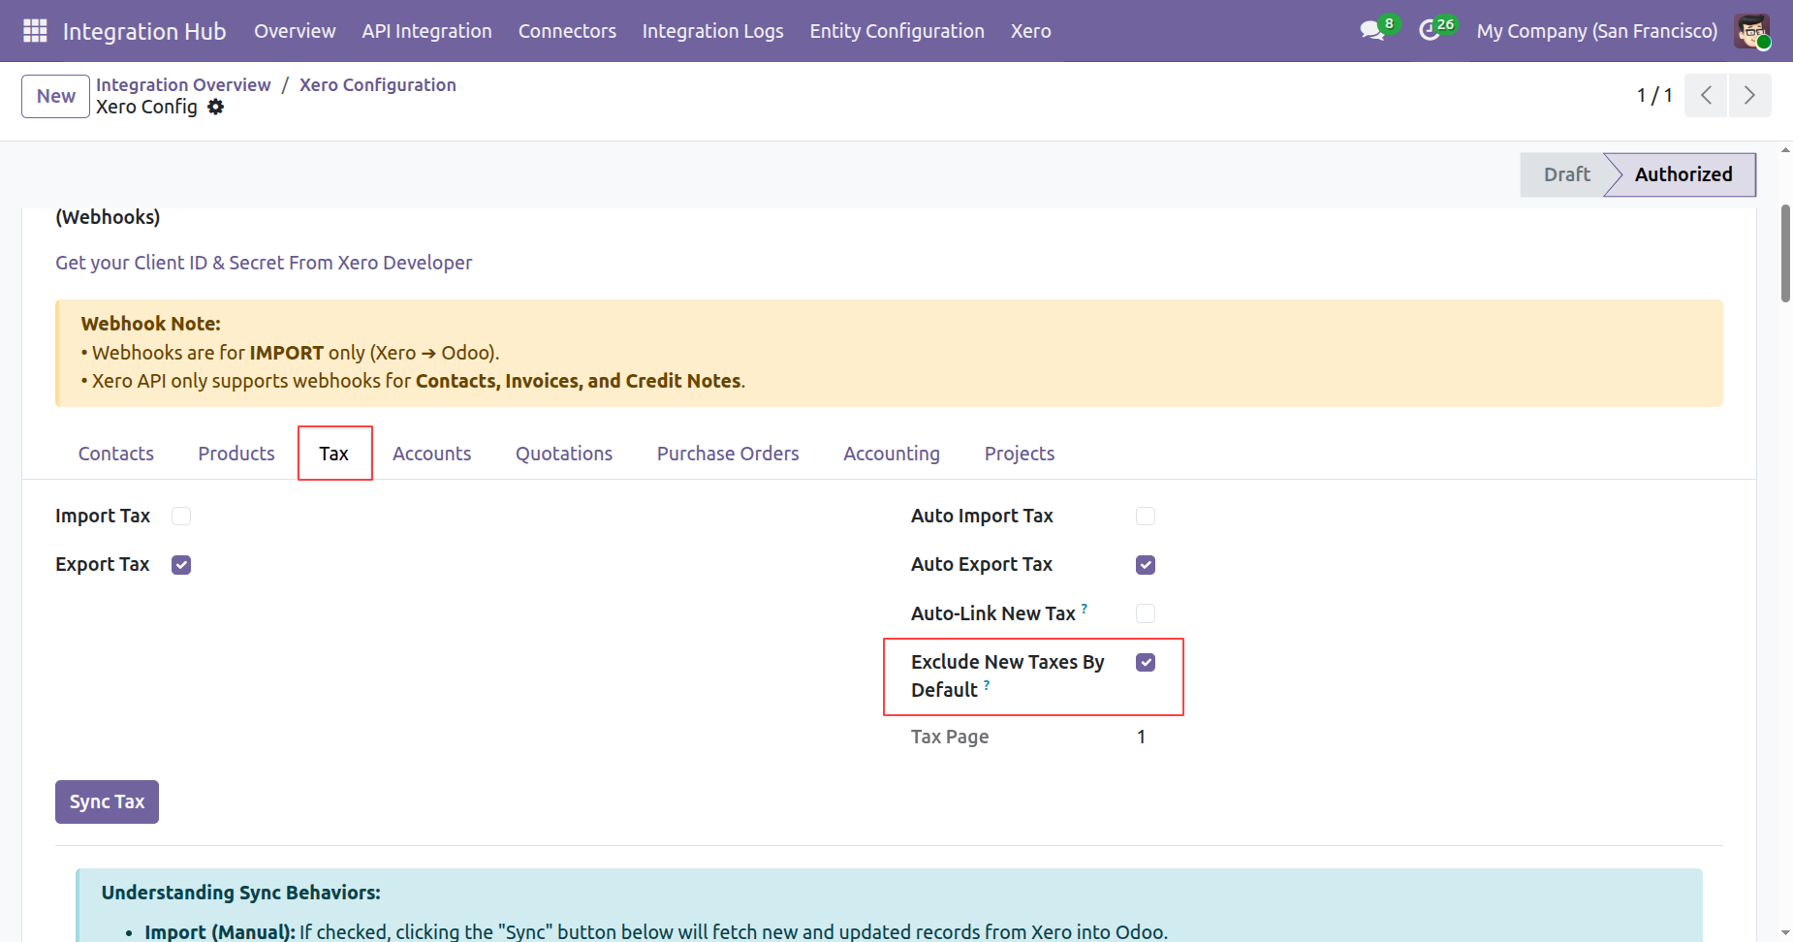This screenshot has width=1793, height=942.
Task: Open the Integration Logs menu
Action: point(713,31)
